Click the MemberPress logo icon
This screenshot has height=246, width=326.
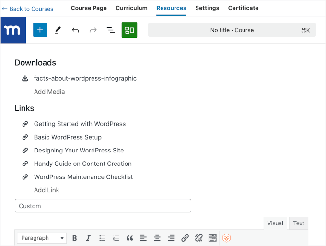click(13, 30)
